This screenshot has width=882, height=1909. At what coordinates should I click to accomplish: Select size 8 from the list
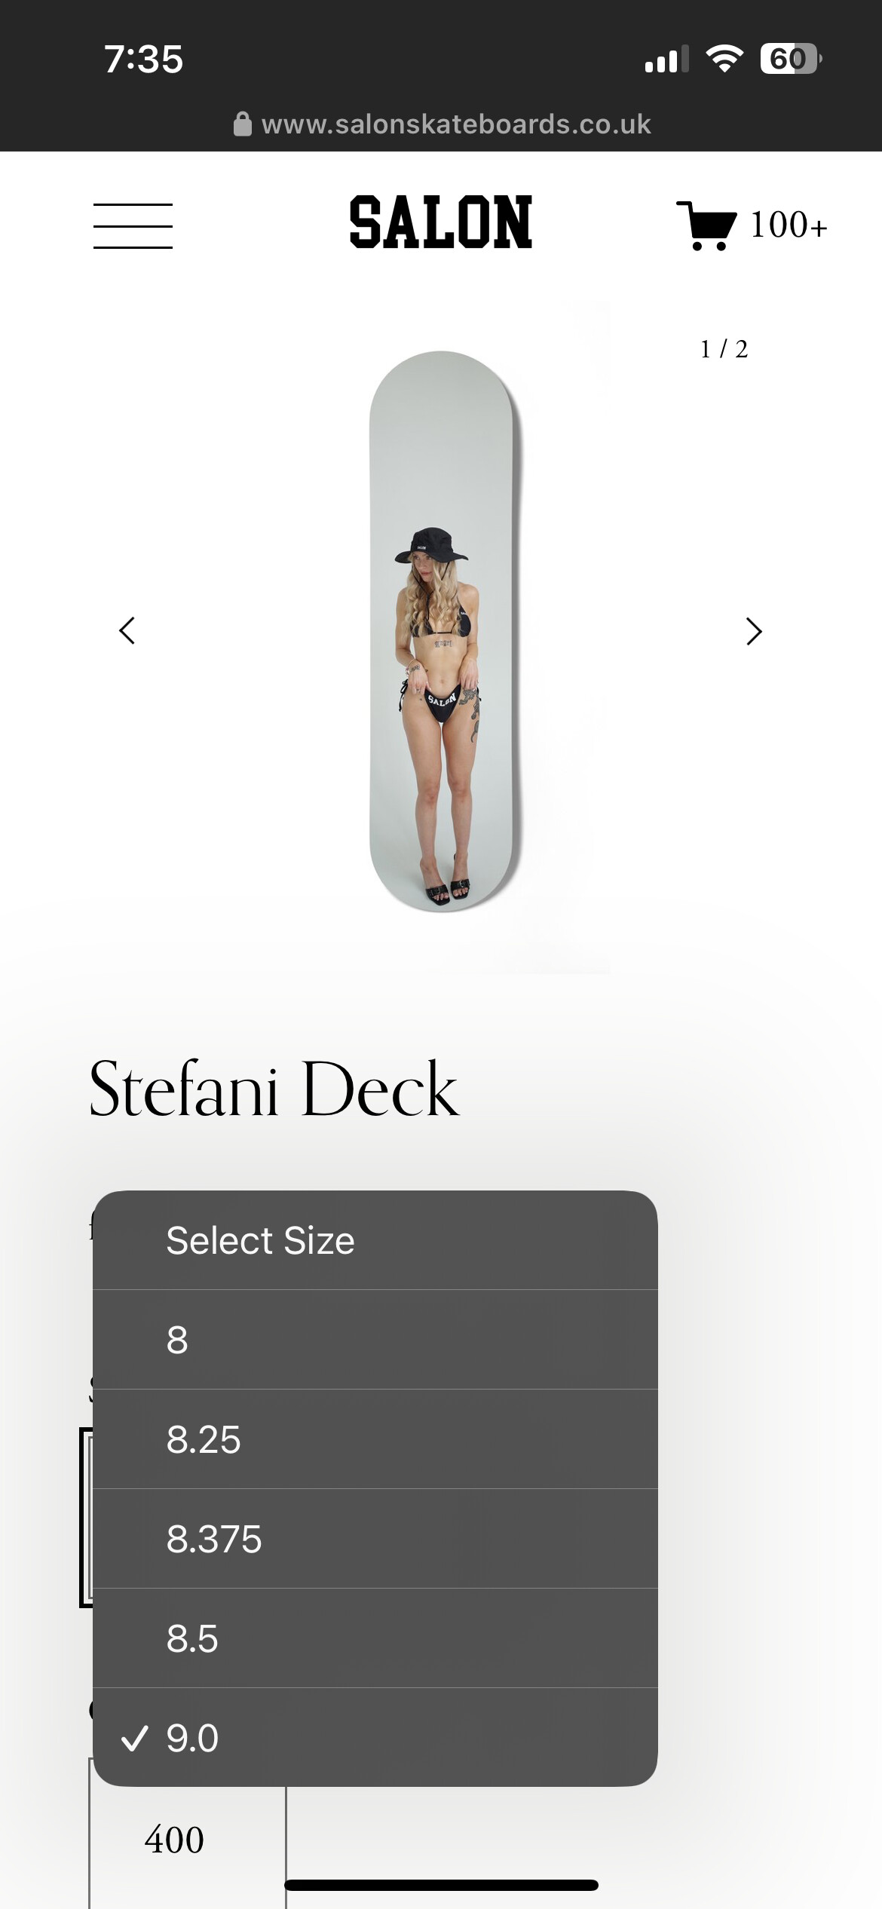click(375, 1340)
